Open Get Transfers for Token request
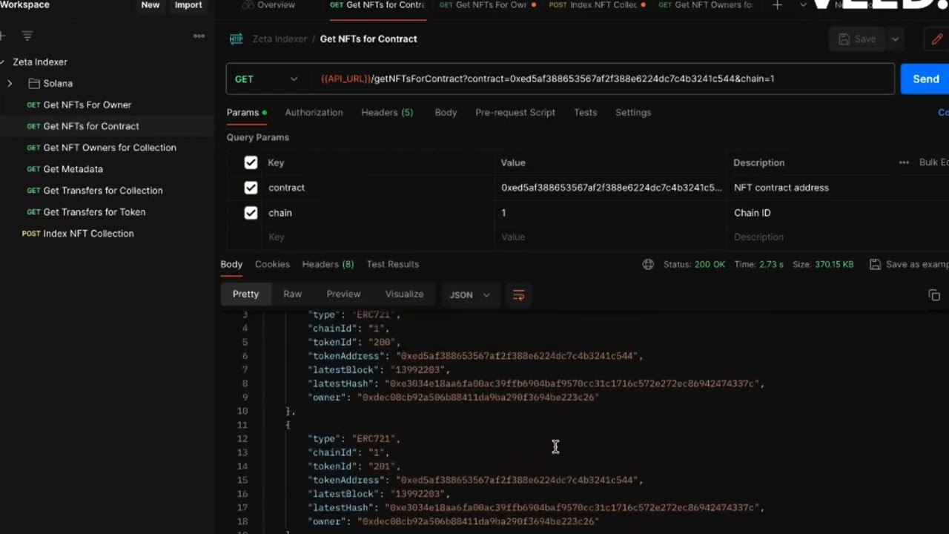The image size is (949, 534). pyautogui.click(x=94, y=212)
